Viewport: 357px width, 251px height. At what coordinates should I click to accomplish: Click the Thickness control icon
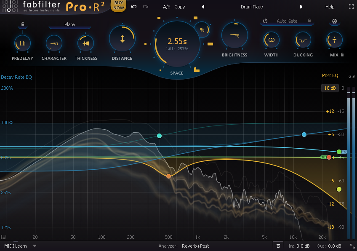point(86,43)
